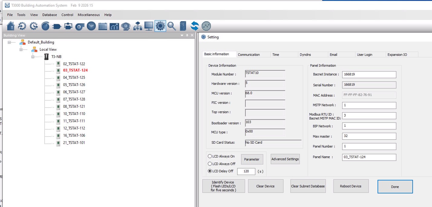The height and width of the screenshot is (207, 432).
Task: Collapse the Default_Building tree node
Action: point(9,43)
